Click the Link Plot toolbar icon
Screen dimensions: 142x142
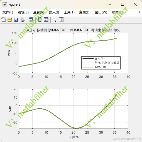31,20
